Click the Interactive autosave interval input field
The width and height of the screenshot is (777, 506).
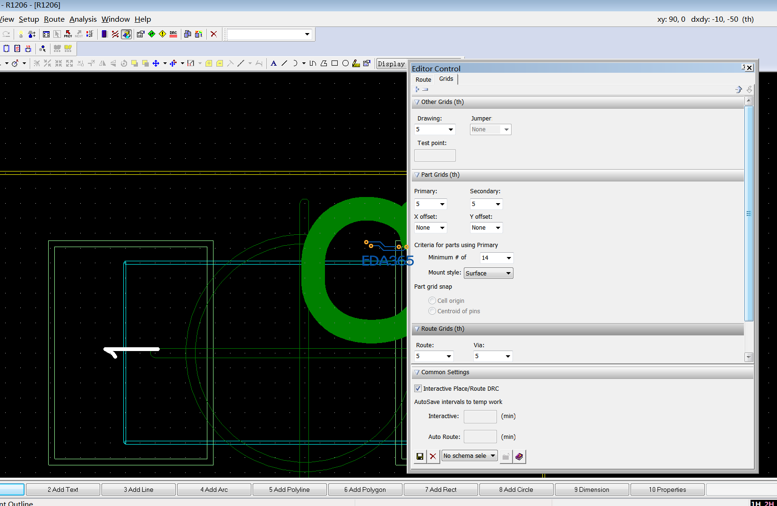(480, 416)
